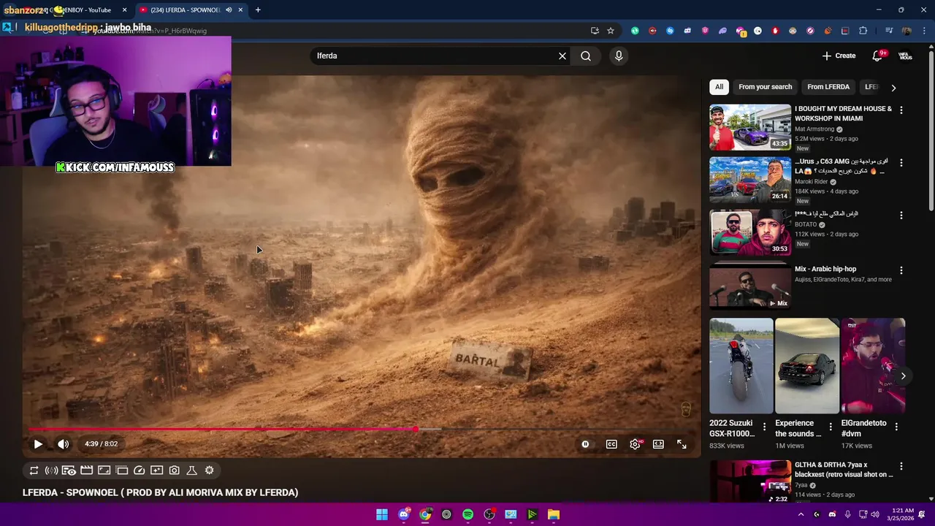935x526 pixels.
Task: Open options menu for BOTATO video
Action: [901, 216]
